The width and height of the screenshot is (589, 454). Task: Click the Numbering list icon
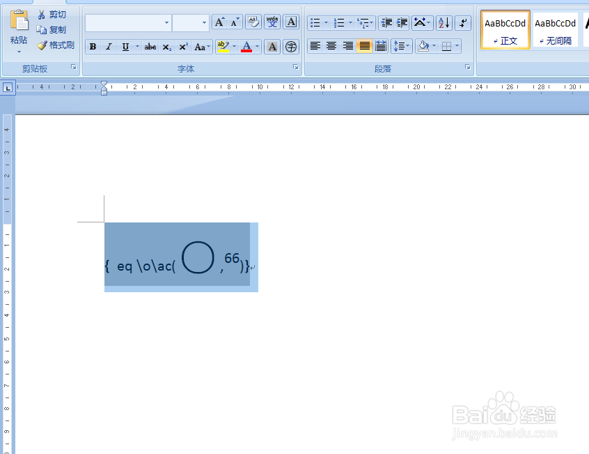[339, 23]
